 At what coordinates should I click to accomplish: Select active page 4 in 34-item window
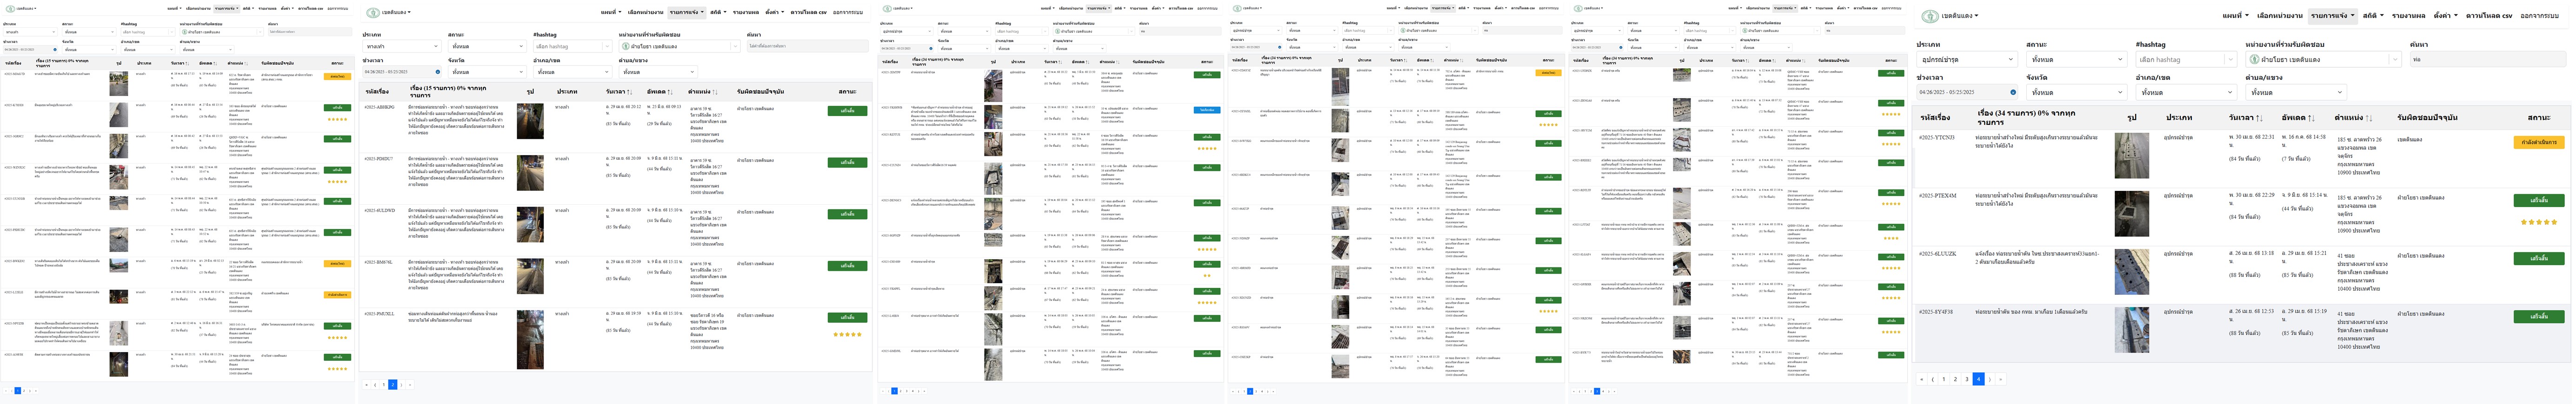point(1978,379)
